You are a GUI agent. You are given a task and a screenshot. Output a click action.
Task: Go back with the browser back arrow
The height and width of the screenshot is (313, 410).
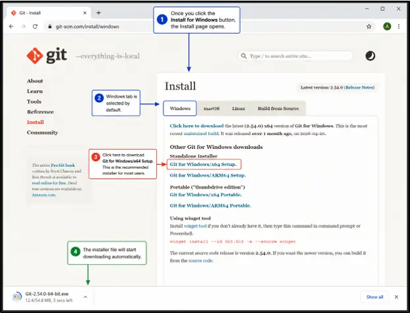pos(11,26)
